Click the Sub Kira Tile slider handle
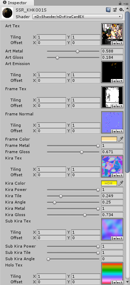This screenshot has width=130, height=285. click(98, 253)
